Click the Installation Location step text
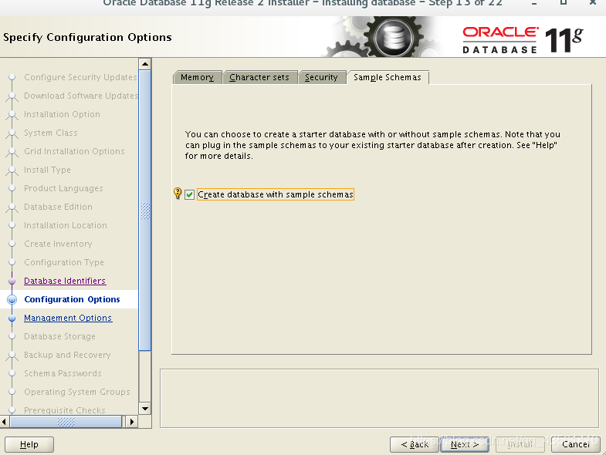The height and width of the screenshot is (455, 606). [66, 225]
